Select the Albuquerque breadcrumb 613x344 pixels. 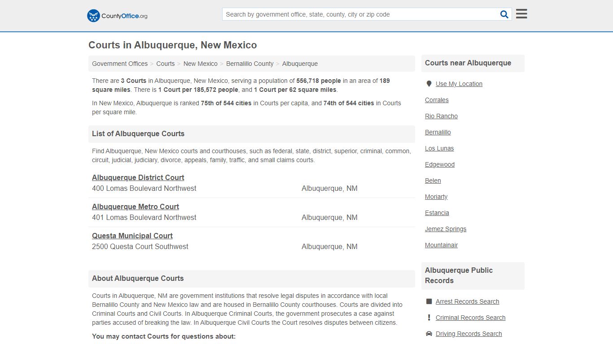click(300, 64)
